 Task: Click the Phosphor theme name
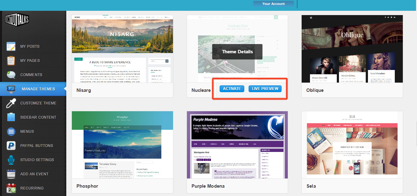pos(87,186)
